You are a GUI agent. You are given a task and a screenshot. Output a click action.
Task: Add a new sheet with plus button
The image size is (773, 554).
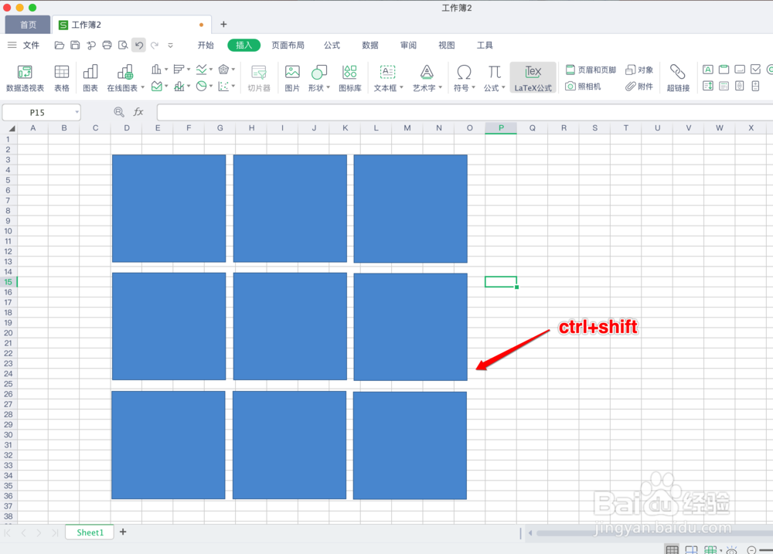pyautogui.click(x=123, y=532)
